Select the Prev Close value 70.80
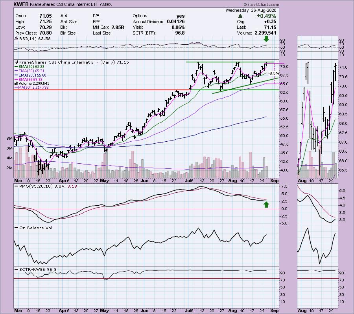Screen dimensions: 354x314 [x=46, y=33]
